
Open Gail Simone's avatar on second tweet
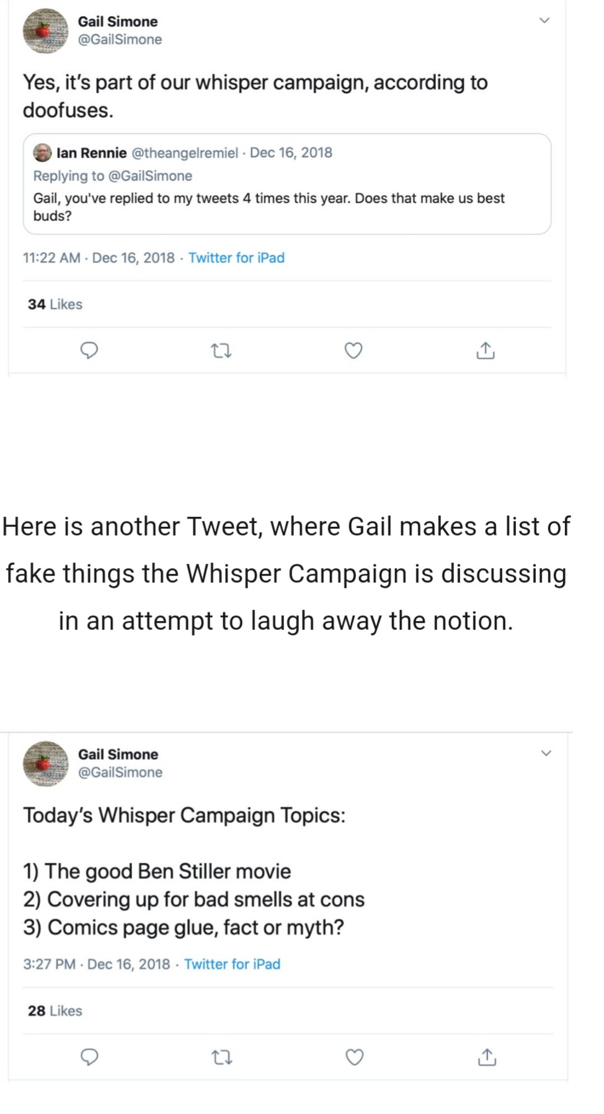pyautogui.click(x=45, y=763)
